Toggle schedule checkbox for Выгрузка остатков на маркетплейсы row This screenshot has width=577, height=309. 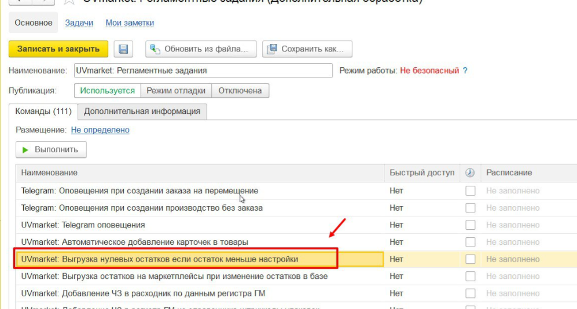tap(471, 276)
